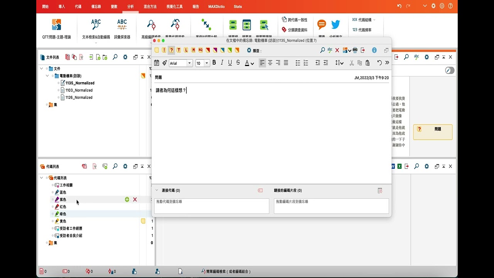494x278 pixels.
Task: Print the memo
Action: (355, 50)
